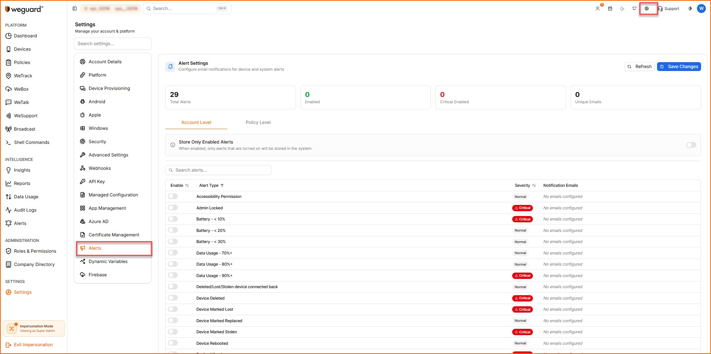The height and width of the screenshot is (354, 711).
Task: Open the Managed Configuration settings section
Action: pos(113,195)
